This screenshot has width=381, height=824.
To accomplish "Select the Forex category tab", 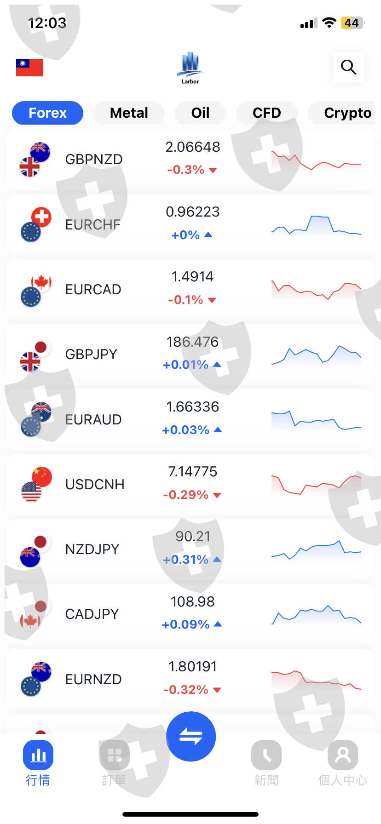I will coord(47,113).
